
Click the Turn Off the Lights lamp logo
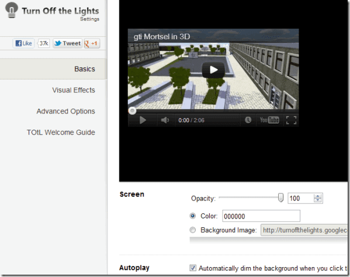[x=11, y=10]
